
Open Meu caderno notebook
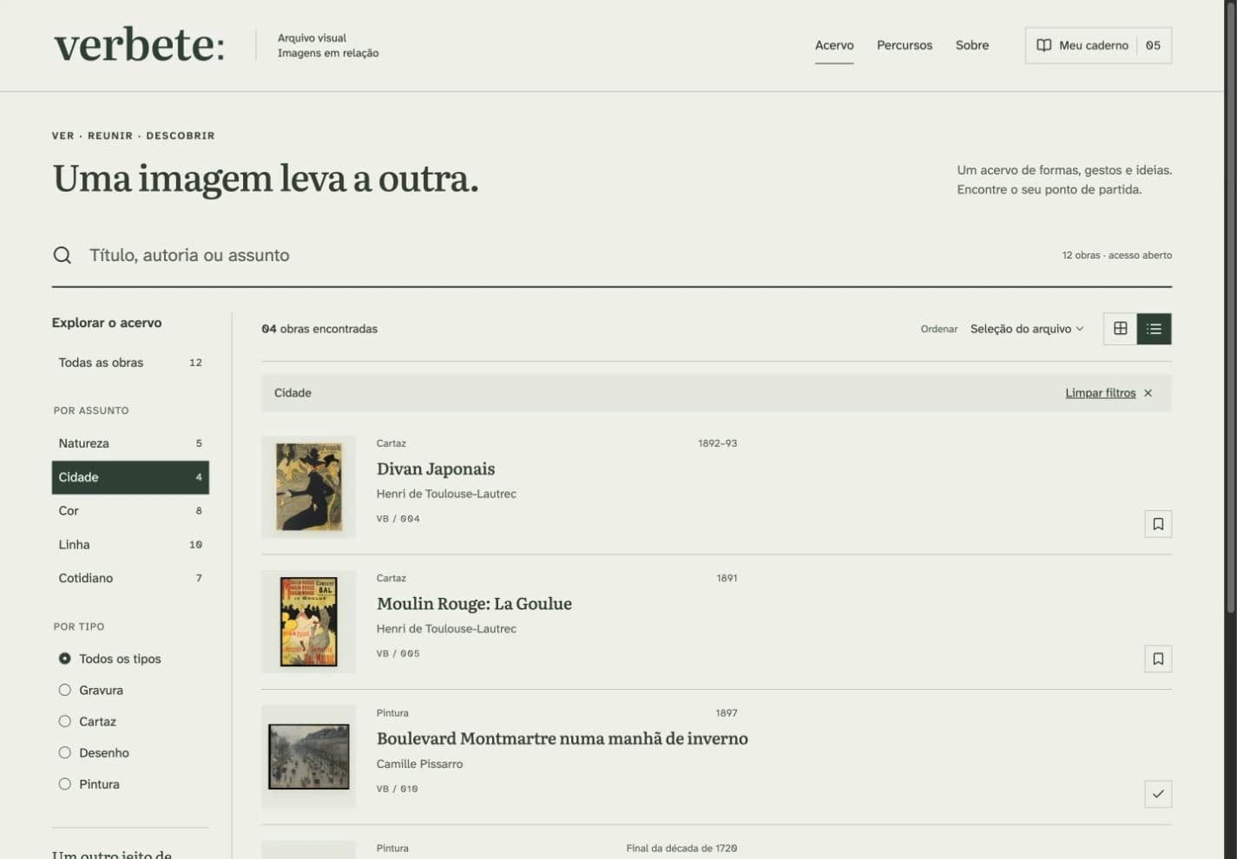tap(1098, 45)
